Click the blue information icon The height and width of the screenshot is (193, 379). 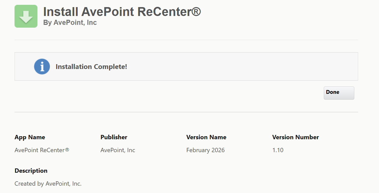click(x=42, y=67)
